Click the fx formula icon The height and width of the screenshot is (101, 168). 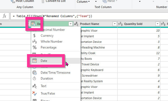(4, 16)
